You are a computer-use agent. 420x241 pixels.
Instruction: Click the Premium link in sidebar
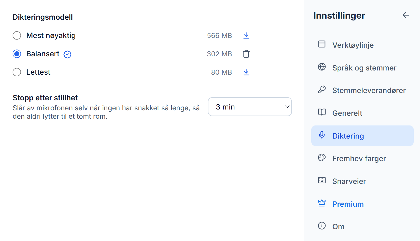coord(362,204)
